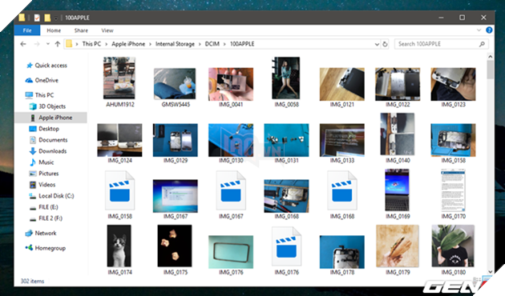Open the recent locations dropdown arrow
Image resolution: width=505 pixels, height=296 pixels.
pos(47,44)
